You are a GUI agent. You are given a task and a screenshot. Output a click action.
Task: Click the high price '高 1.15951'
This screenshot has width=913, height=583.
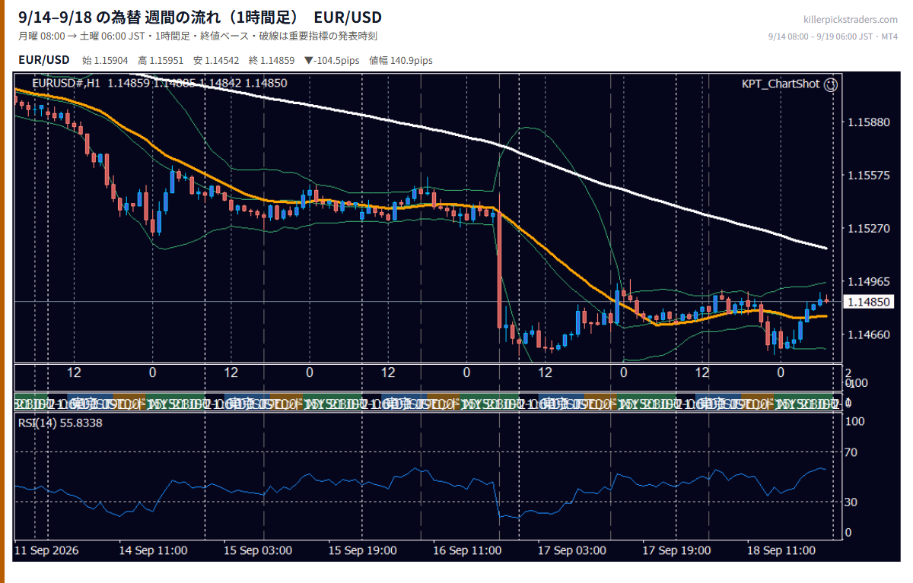[x=161, y=61]
